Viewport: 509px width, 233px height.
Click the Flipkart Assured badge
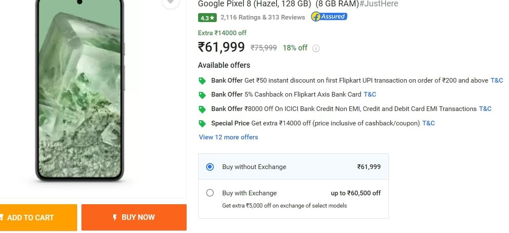pos(329,17)
